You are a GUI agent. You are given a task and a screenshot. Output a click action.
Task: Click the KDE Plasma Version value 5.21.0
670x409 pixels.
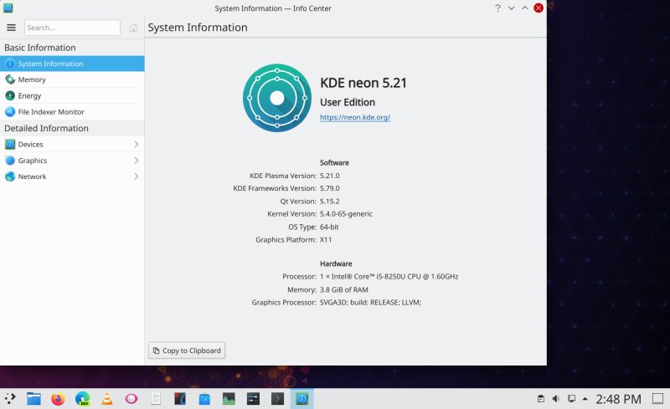pyautogui.click(x=329, y=176)
